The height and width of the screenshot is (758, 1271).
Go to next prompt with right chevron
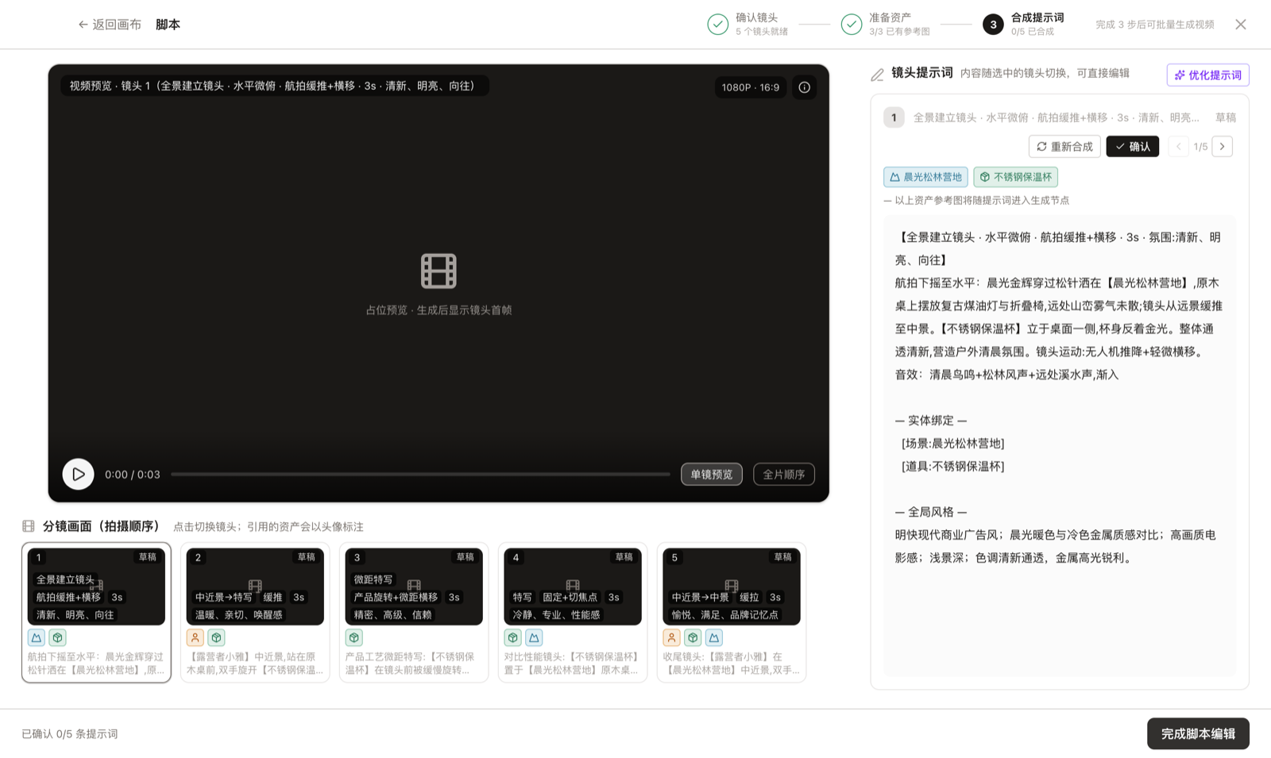point(1223,147)
